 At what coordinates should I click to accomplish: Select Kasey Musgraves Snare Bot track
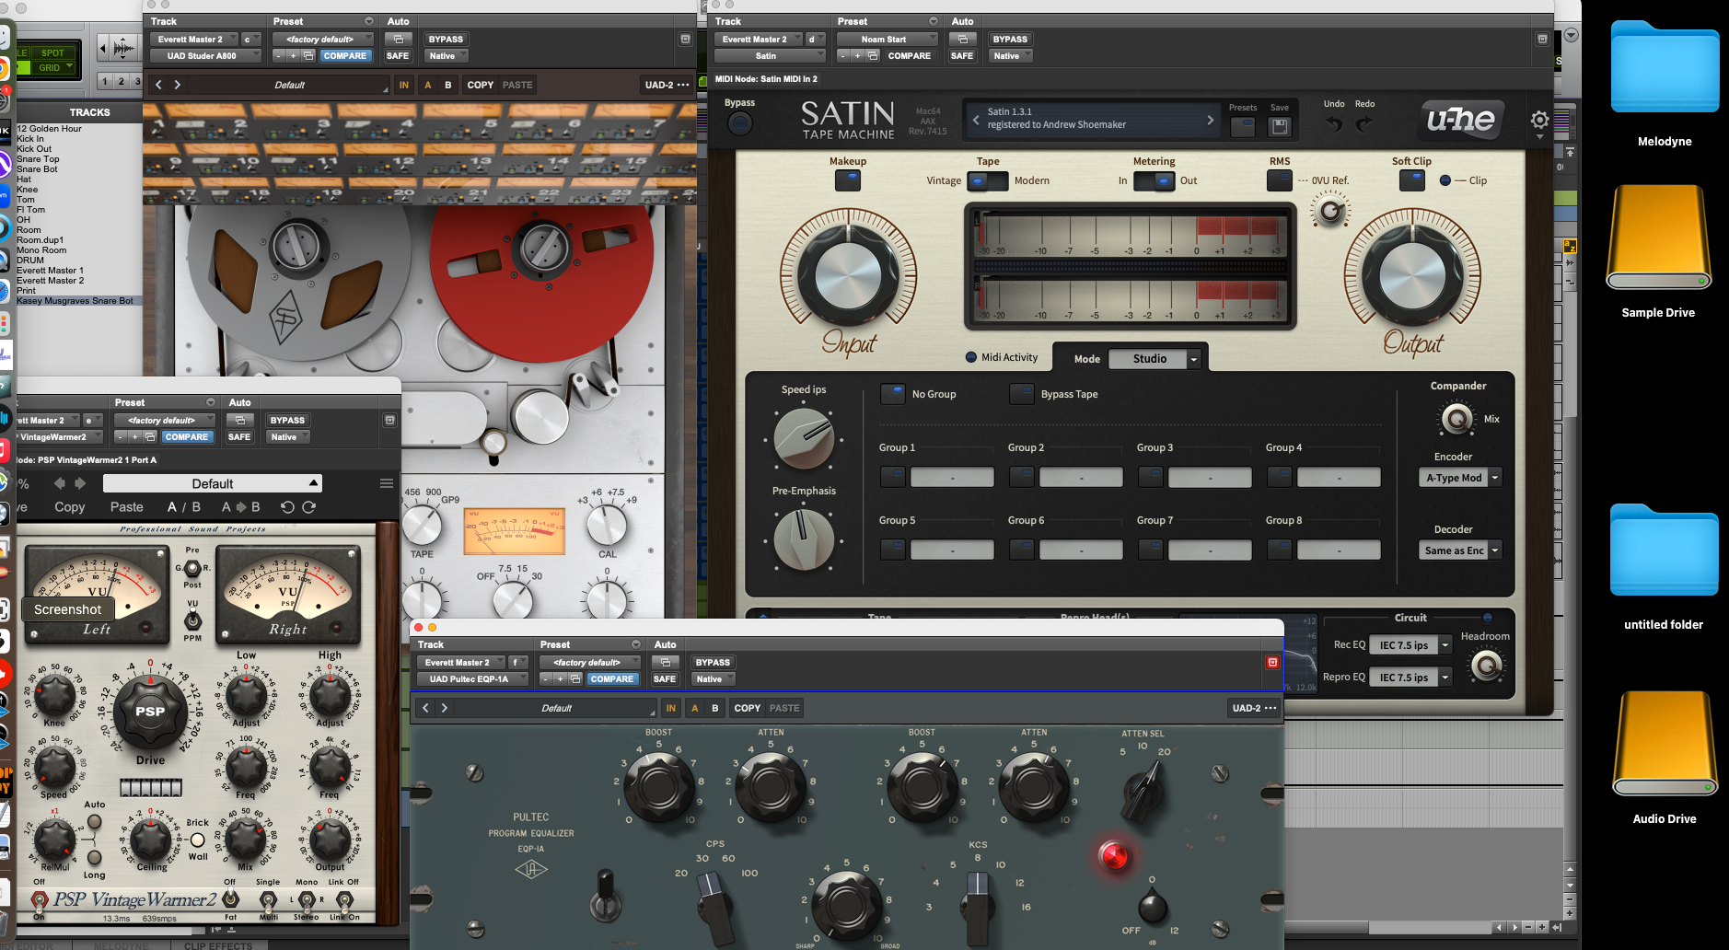click(75, 301)
